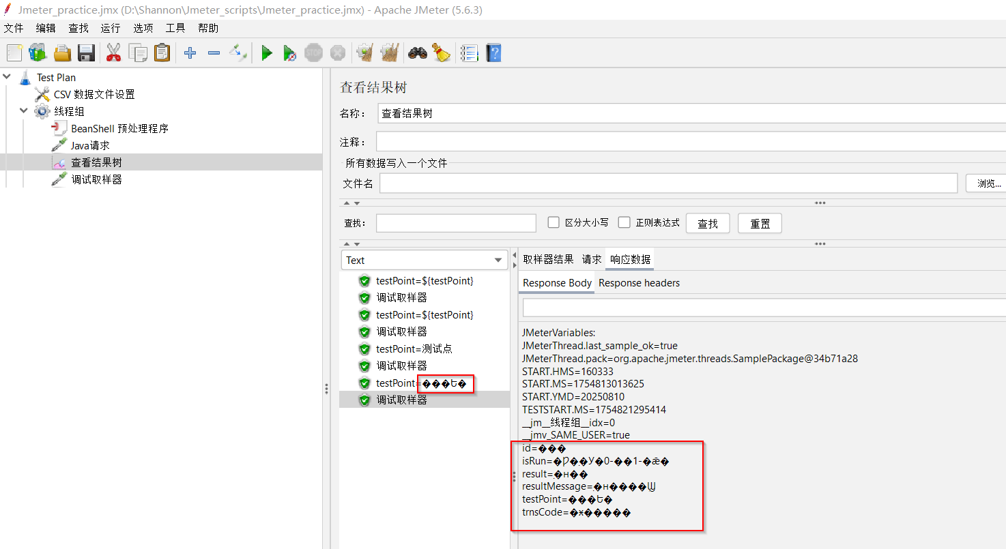Click the 文件名 filename field
Screen dimensions: 1006x549
pos(669,183)
